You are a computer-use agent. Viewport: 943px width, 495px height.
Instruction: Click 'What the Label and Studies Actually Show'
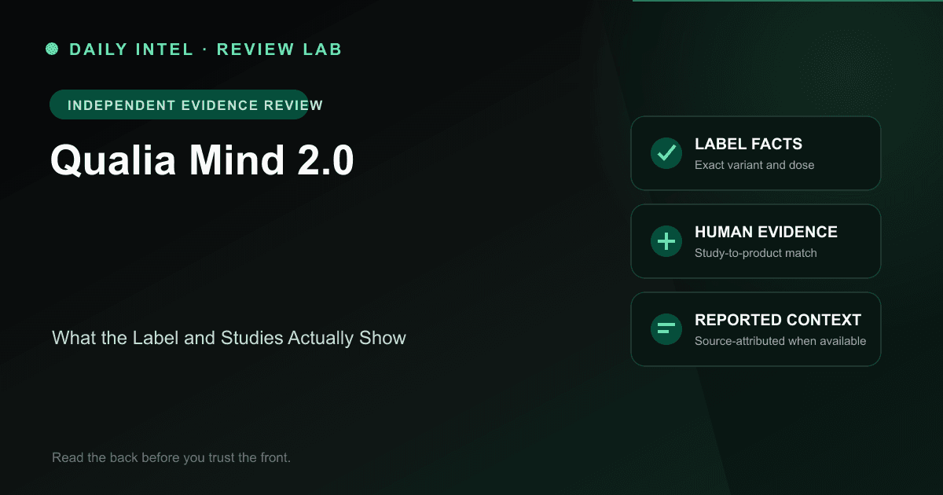[229, 339]
